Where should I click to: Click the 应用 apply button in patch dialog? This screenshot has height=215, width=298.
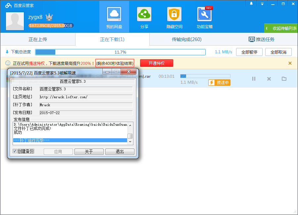click(x=58, y=151)
